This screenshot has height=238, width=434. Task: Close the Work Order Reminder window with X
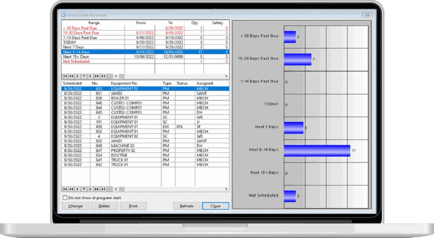367,15
